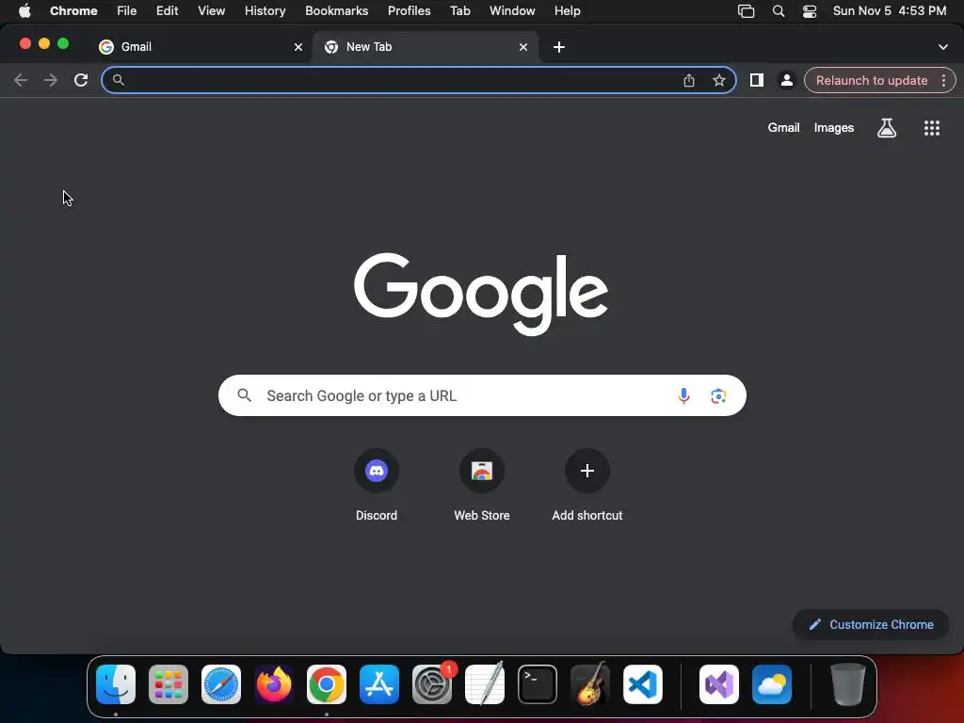This screenshot has width=964, height=723.
Task: Click the date and time clock
Action: [x=889, y=11]
